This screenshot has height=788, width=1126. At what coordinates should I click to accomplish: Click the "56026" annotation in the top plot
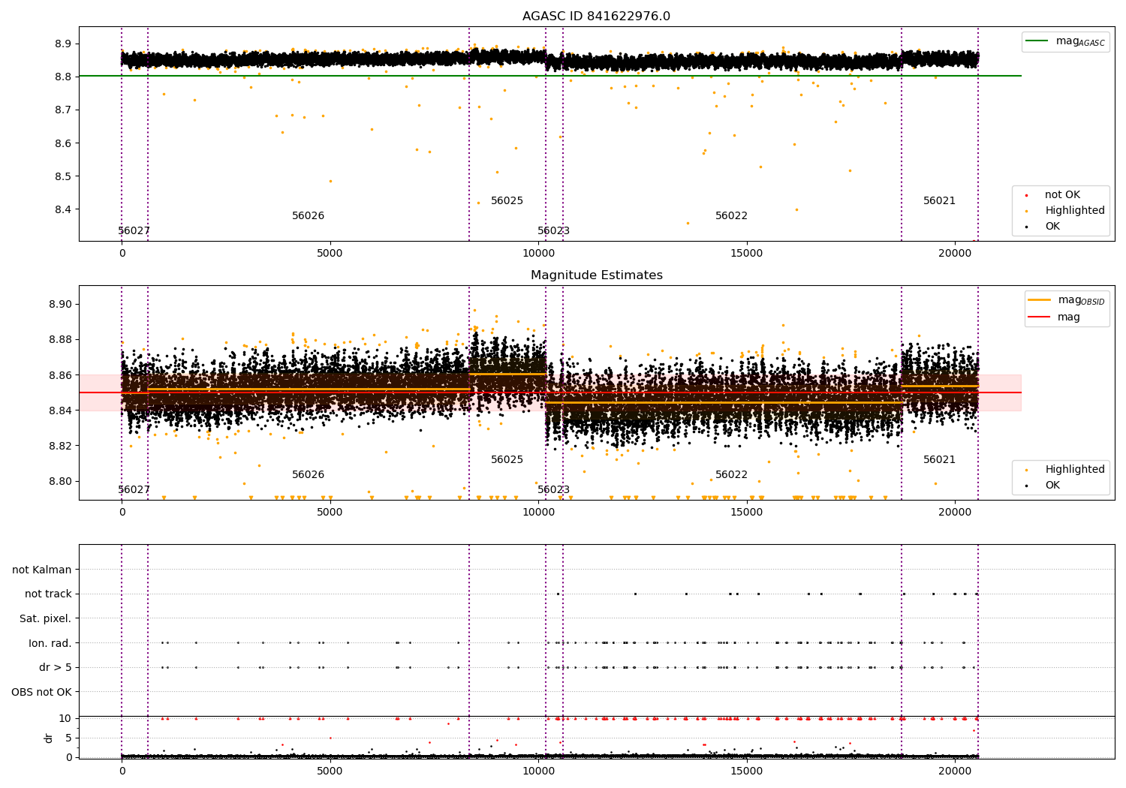308,215
